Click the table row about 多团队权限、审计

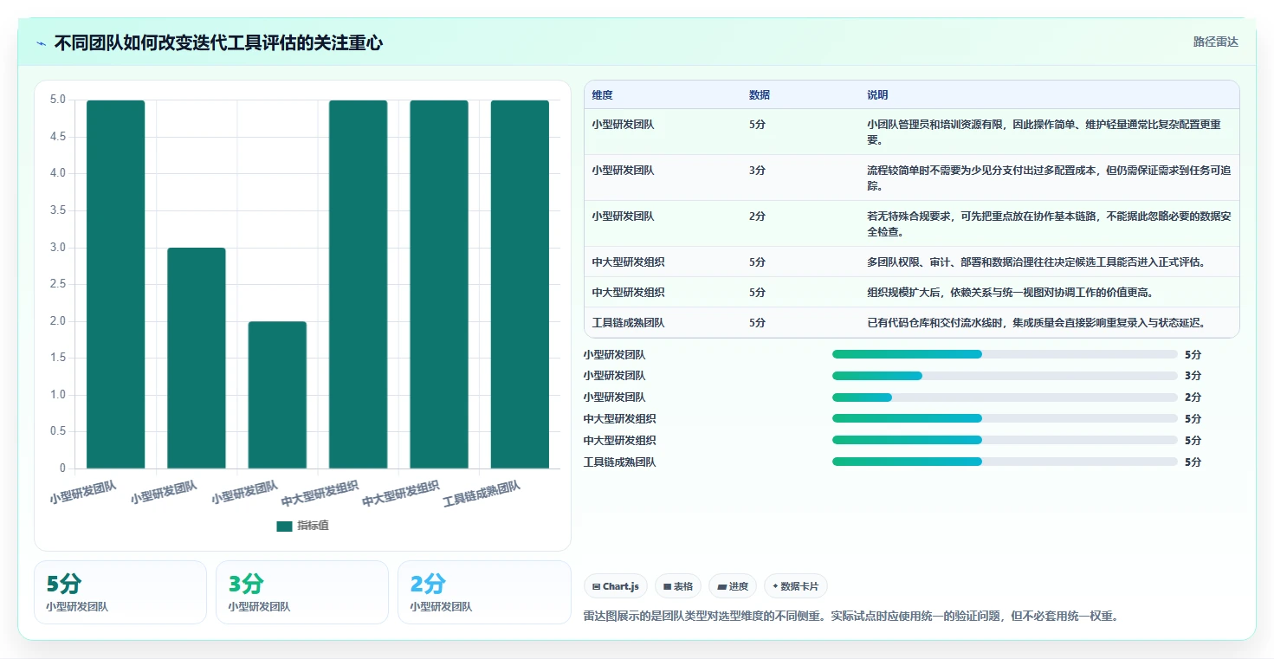(x=912, y=262)
